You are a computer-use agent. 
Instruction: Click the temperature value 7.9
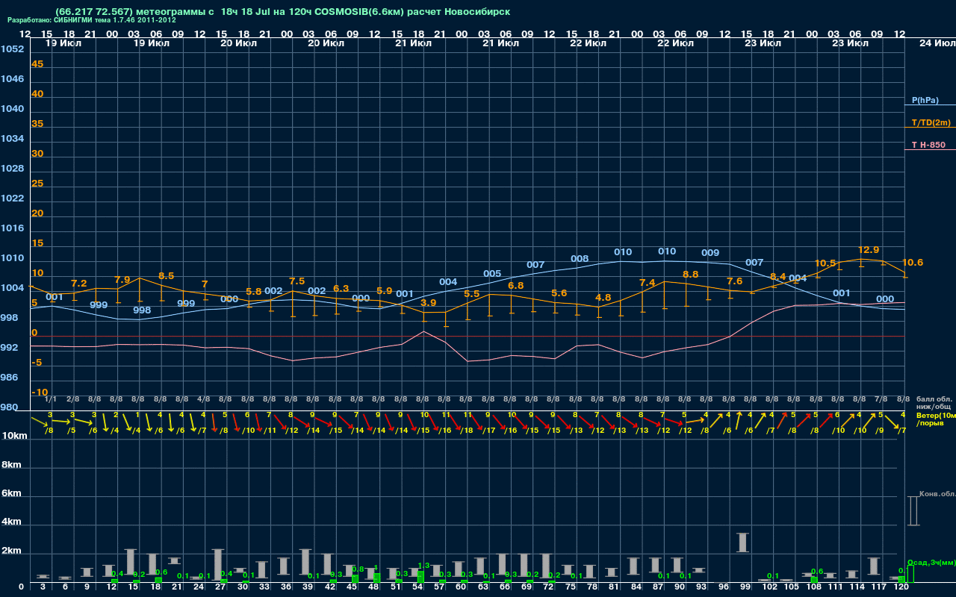[x=122, y=280]
